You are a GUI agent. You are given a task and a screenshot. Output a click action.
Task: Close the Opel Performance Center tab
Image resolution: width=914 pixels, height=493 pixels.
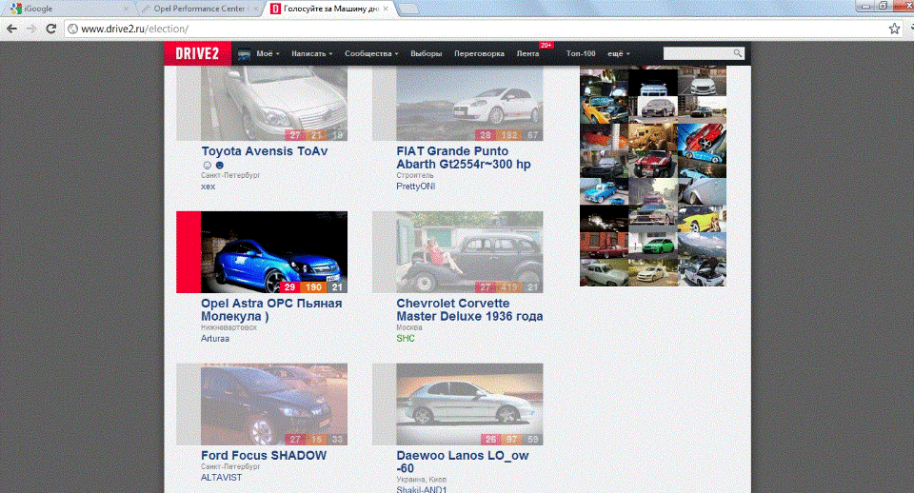tap(255, 9)
